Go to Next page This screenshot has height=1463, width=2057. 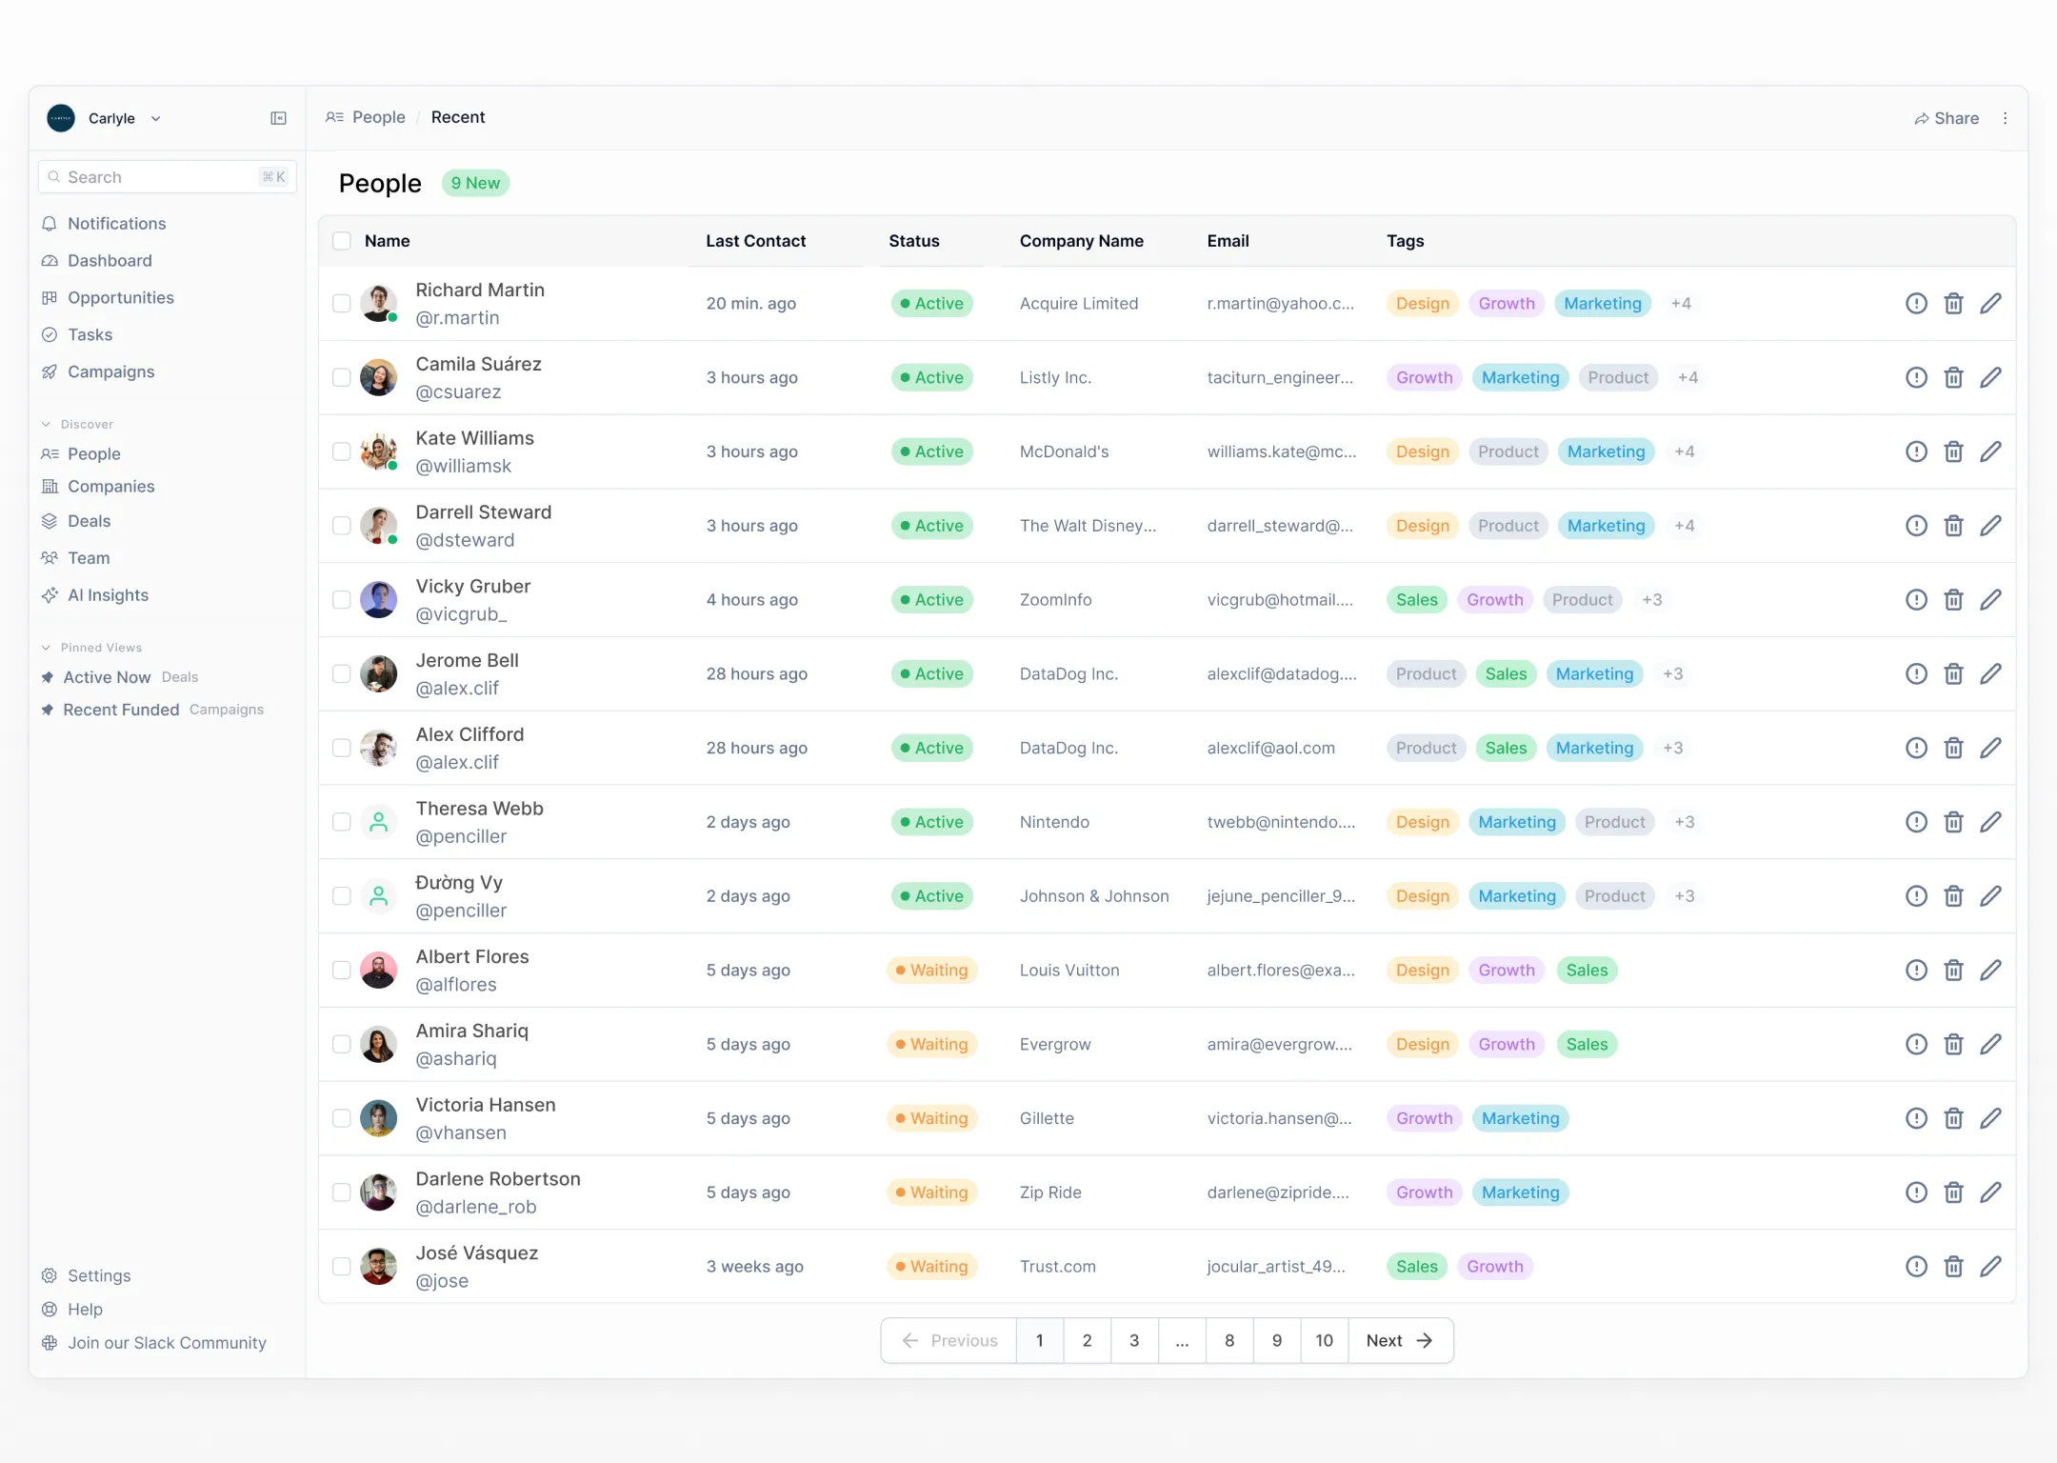pyautogui.click(x=1399, y=1341)
